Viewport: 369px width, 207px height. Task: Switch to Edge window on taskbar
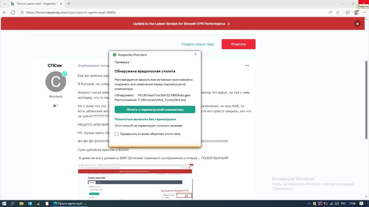pos(70,203)
